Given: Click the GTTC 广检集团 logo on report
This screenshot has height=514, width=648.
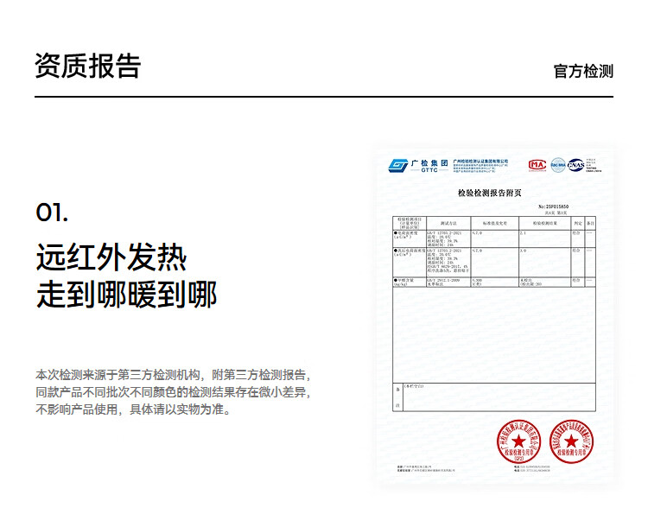Looking at the screenshot, I should click(418, 166).
